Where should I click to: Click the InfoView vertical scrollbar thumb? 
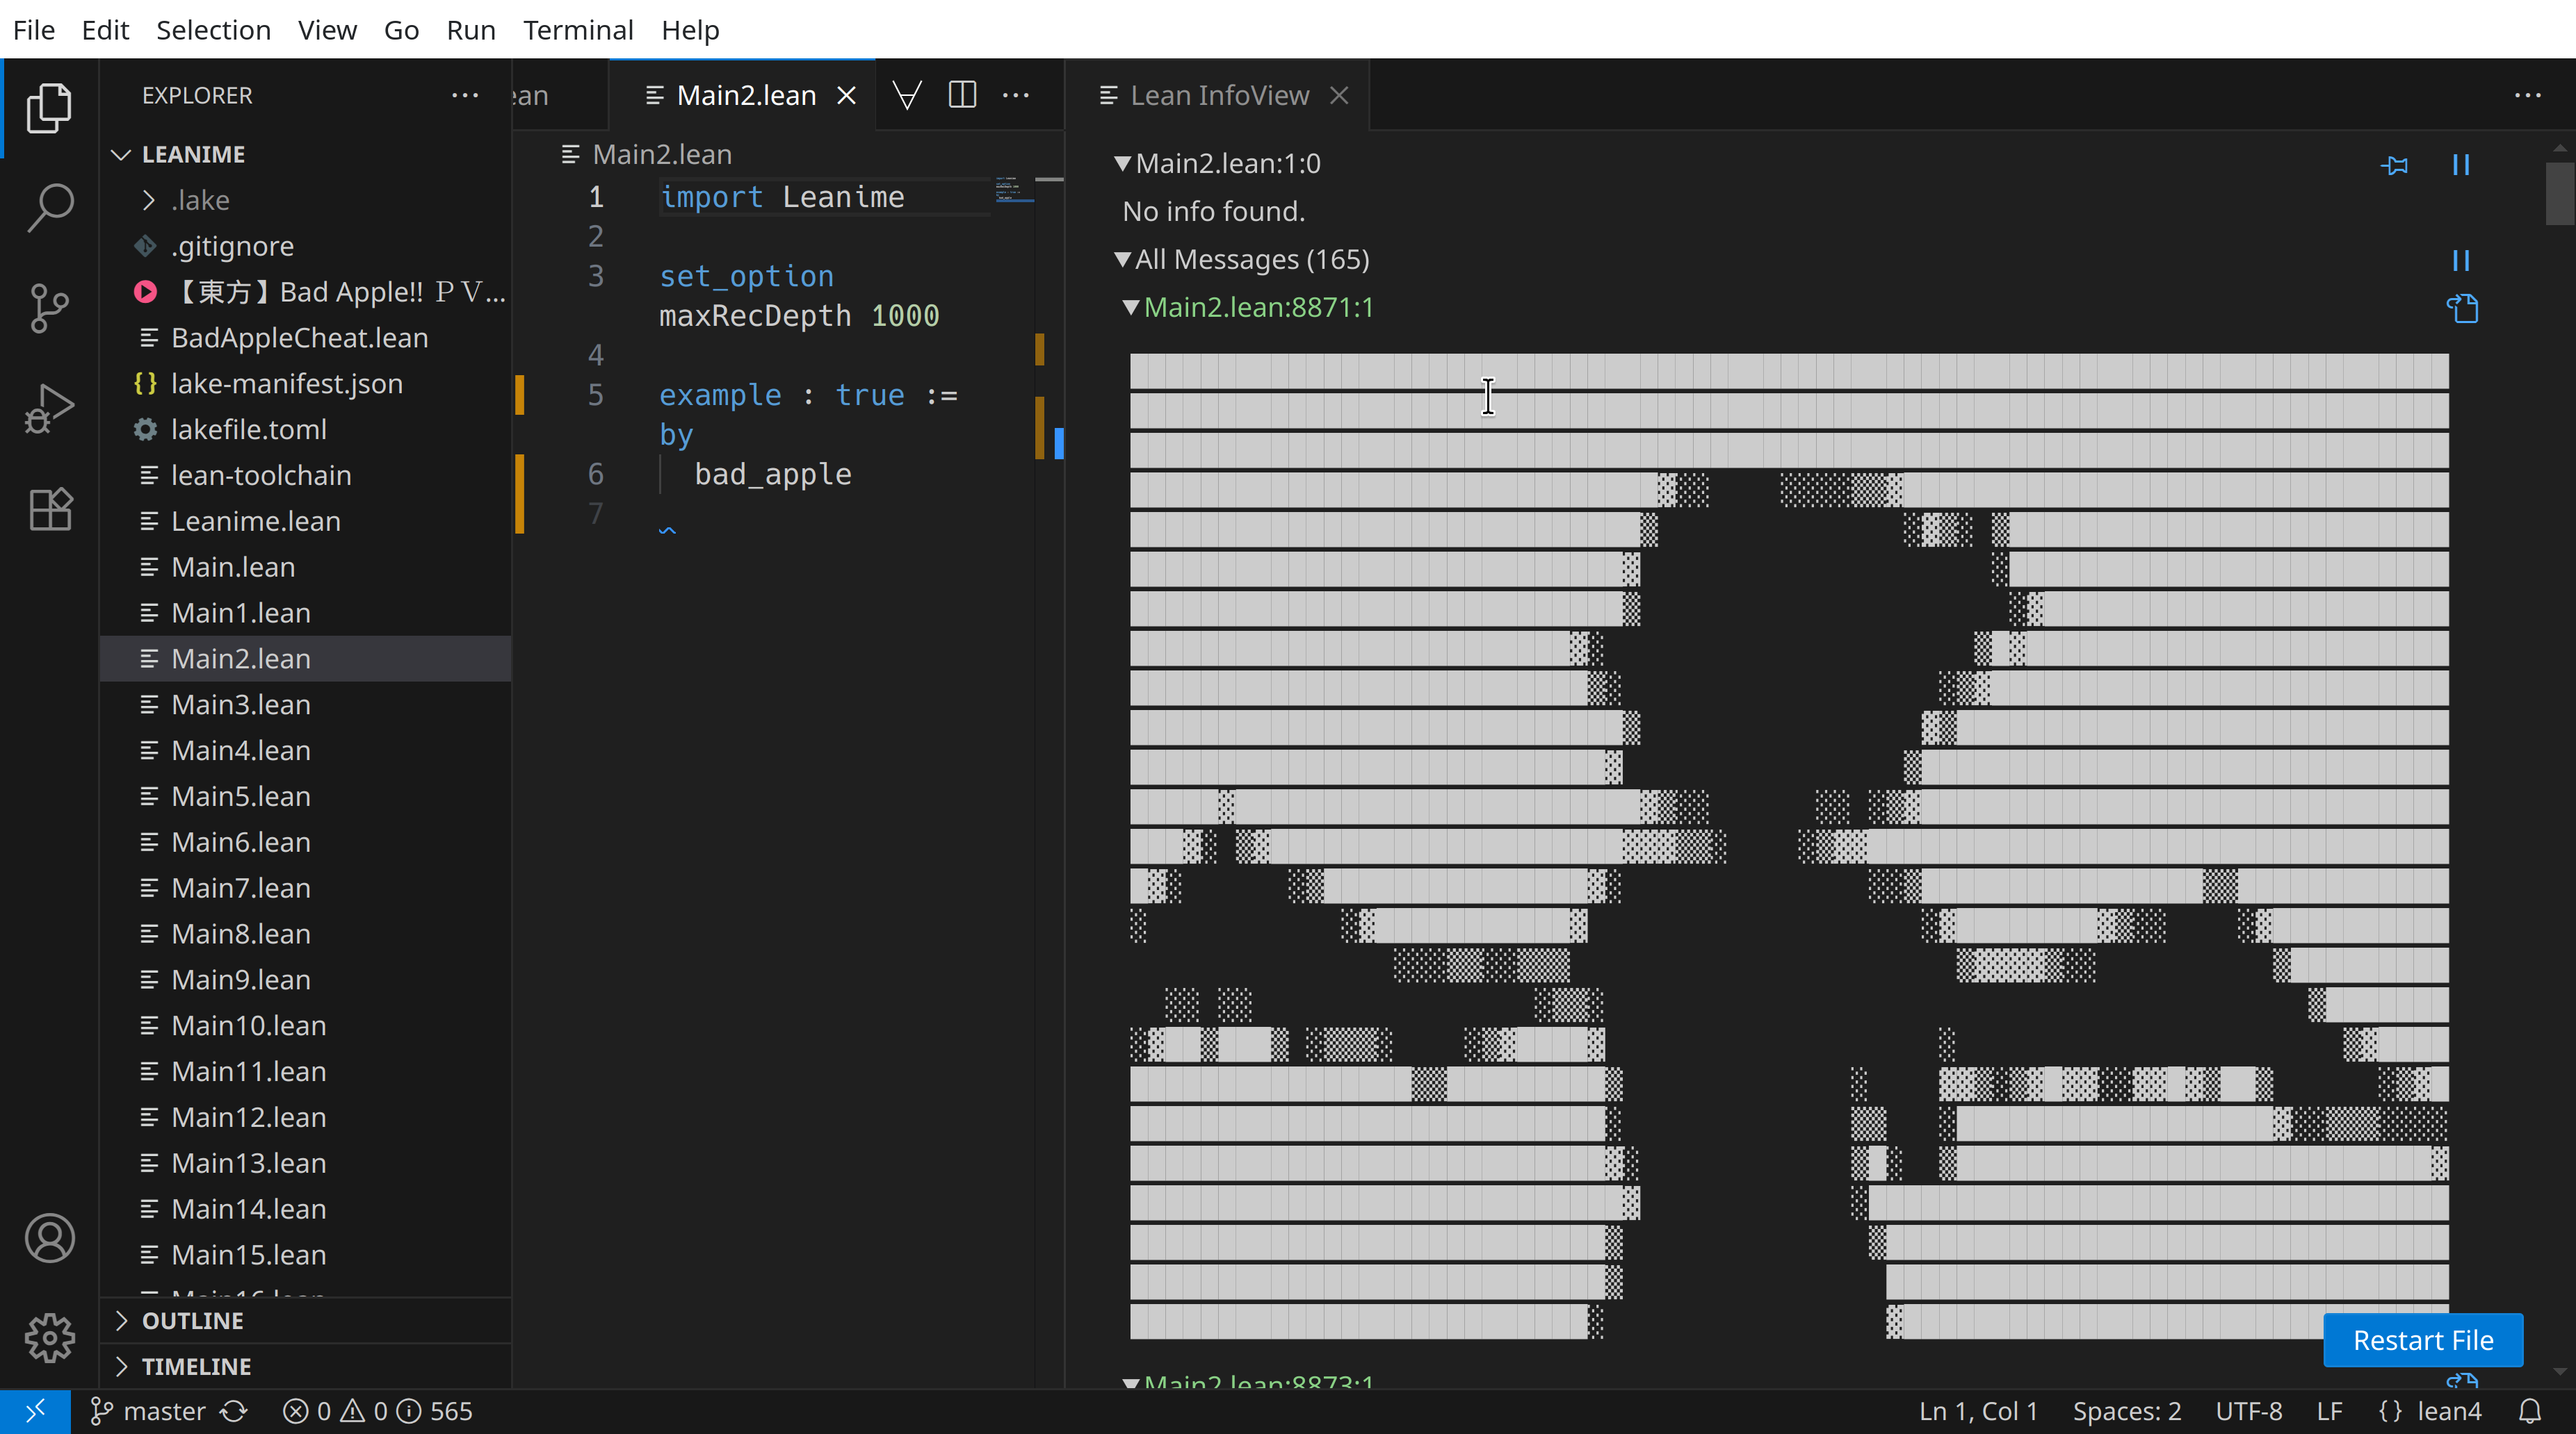pyautogui.click(x=2560, y=194)
